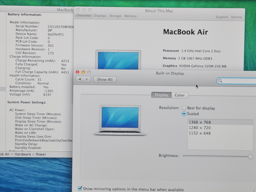Switch to the Display tab

tap(161, 95)
